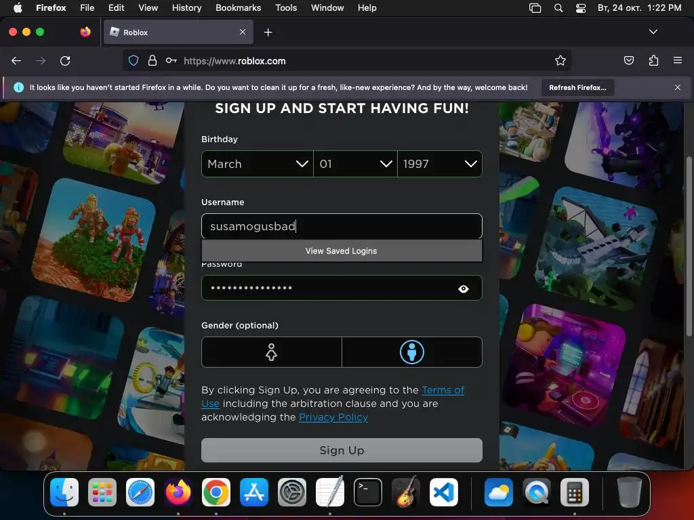Click the padlock site info icon
This screenshot has height=520, width=694.
152,60
